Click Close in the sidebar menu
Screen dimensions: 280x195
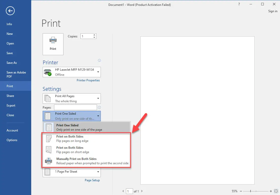[x=15, y=115]
